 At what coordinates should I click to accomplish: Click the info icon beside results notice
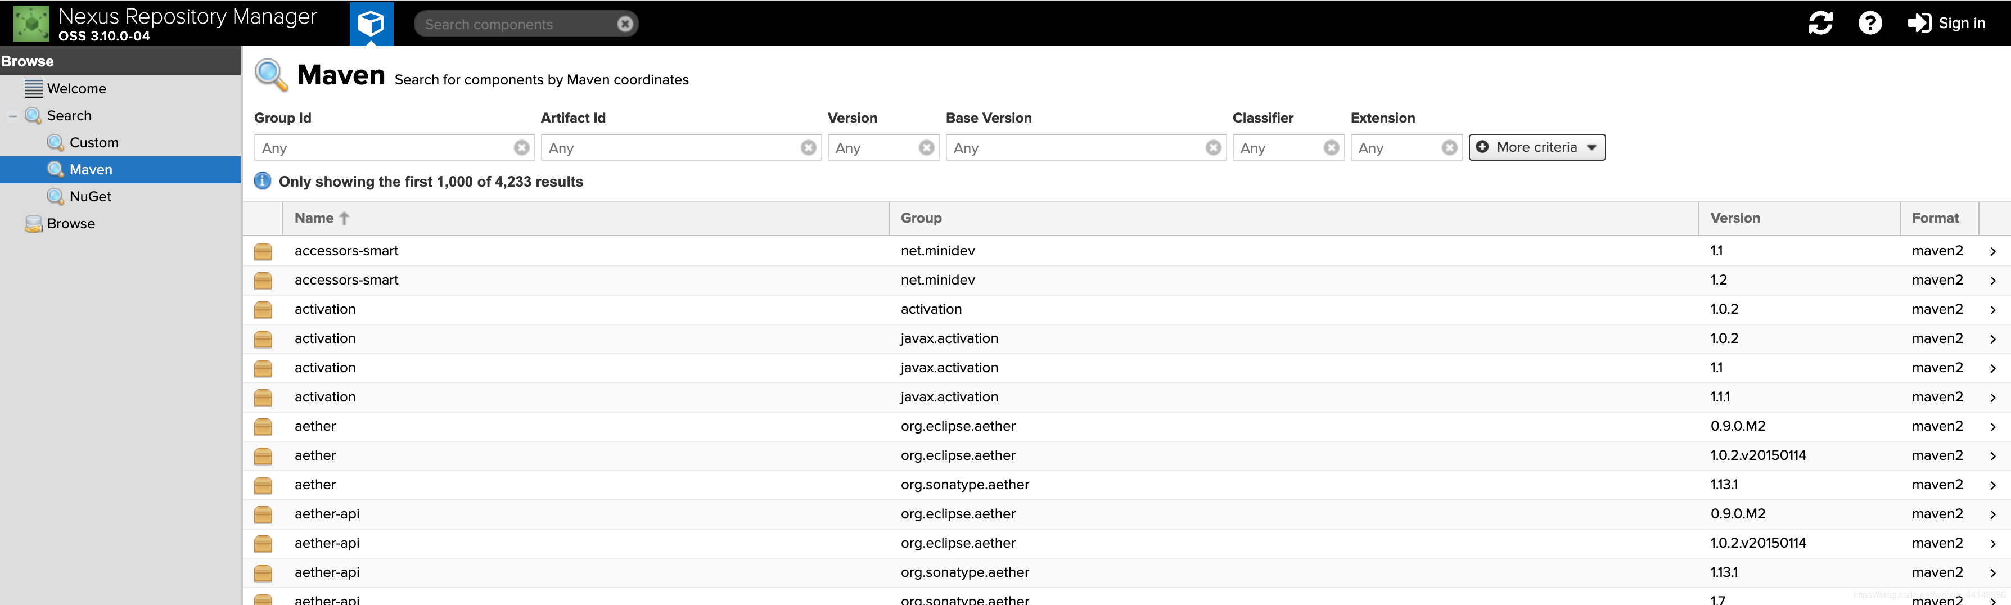point(262,181)
